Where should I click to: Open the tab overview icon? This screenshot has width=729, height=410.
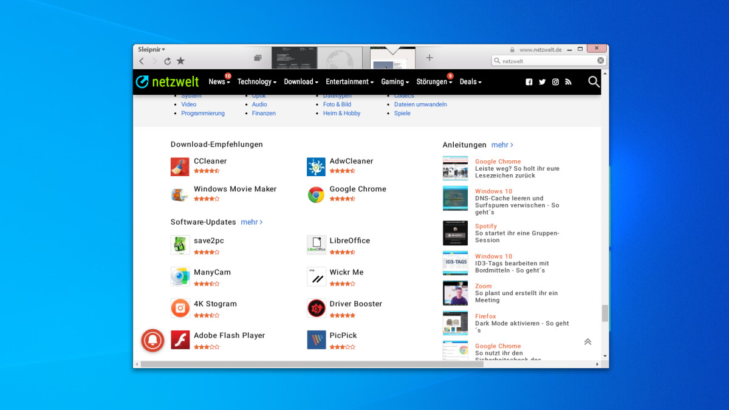pos(258,58)
